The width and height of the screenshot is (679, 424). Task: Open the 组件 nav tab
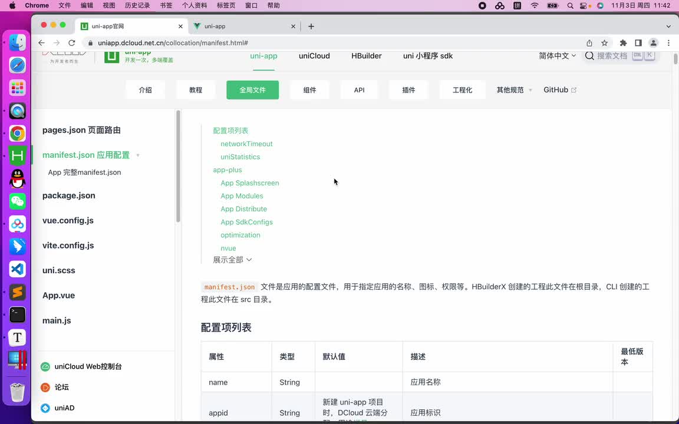click(309, 90)
